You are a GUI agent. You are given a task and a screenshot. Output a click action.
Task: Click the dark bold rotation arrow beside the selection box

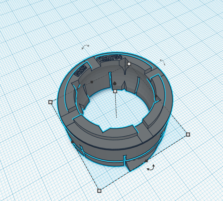[x=151, y=167]
